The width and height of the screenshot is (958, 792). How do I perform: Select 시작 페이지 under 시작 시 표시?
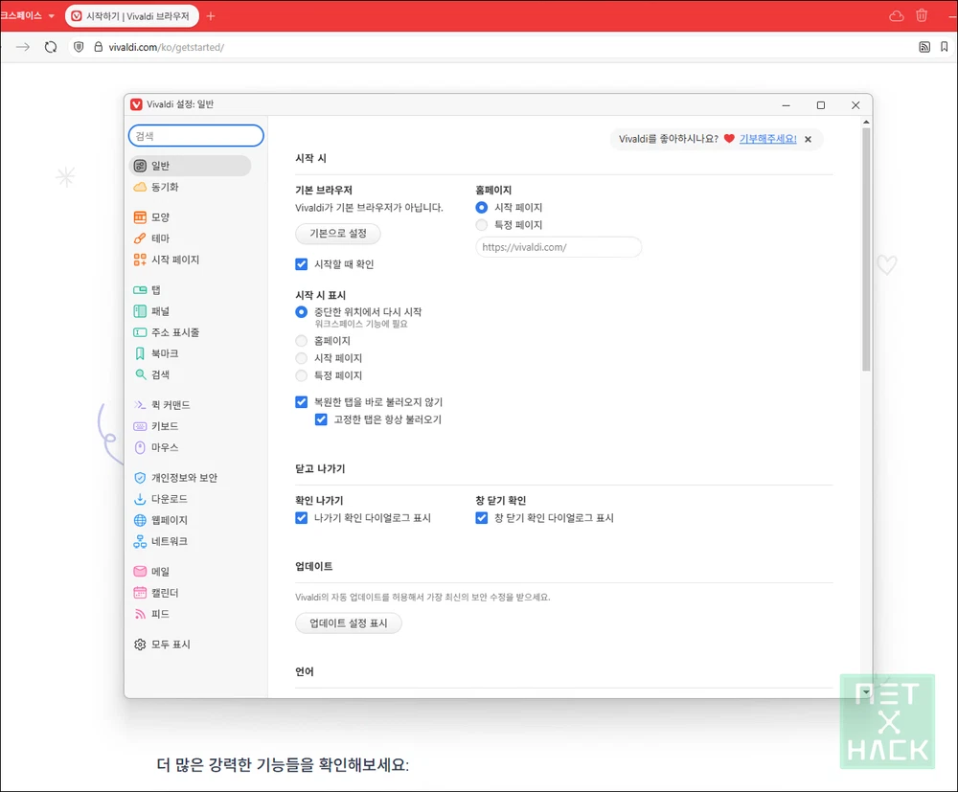301,358
